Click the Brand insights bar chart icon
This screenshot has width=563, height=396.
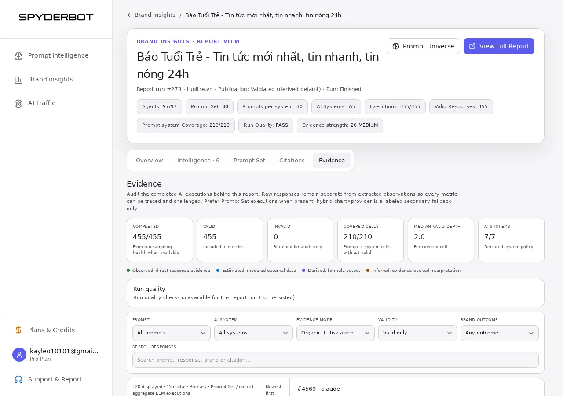click(18, 80)
